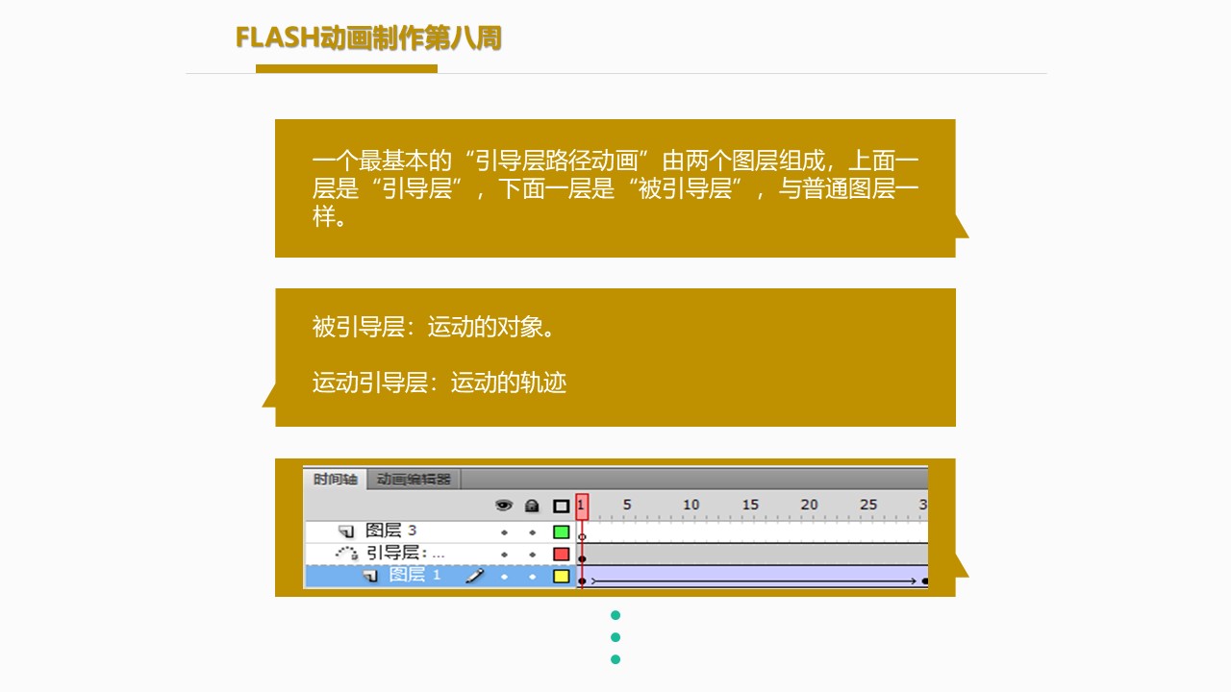Click frame 10 on the timeline ruler
This screenshot has width=1231, height=692.
[x=691, y=505]
